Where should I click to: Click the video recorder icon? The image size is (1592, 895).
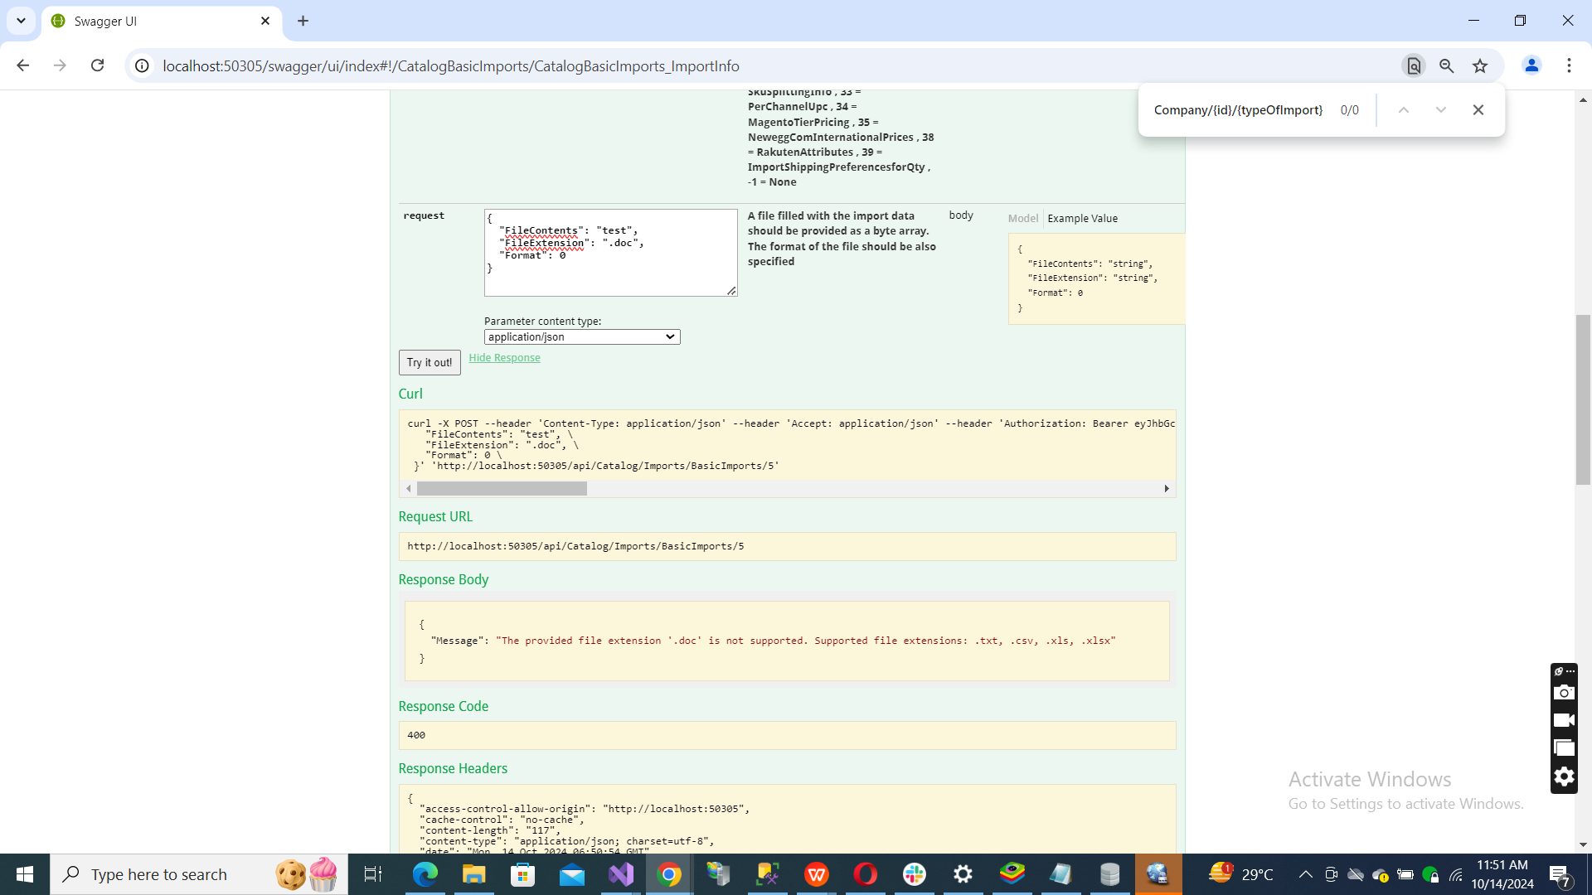click(x=1564, y=720)
